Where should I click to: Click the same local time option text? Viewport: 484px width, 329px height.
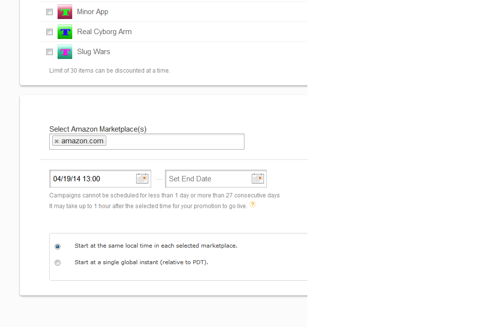(156, 246)
